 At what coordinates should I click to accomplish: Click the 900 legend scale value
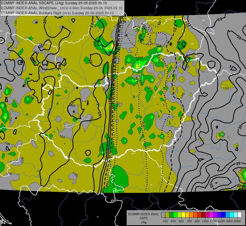tap(197, 221)
